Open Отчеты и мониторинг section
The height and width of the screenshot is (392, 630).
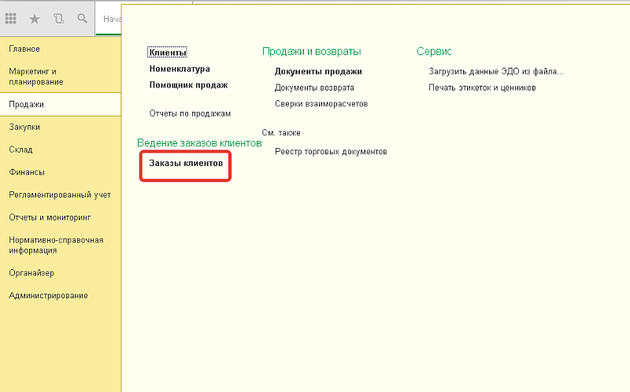50,217
